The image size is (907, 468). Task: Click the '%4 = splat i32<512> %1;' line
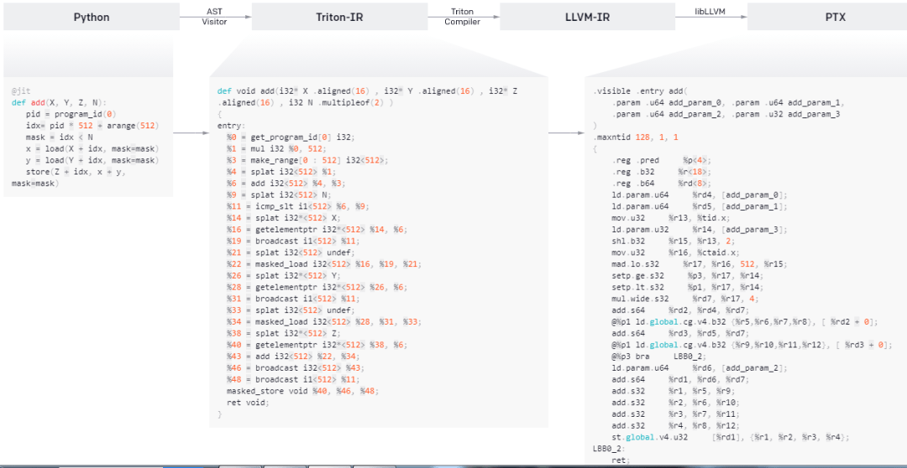[x=281, y=171]
